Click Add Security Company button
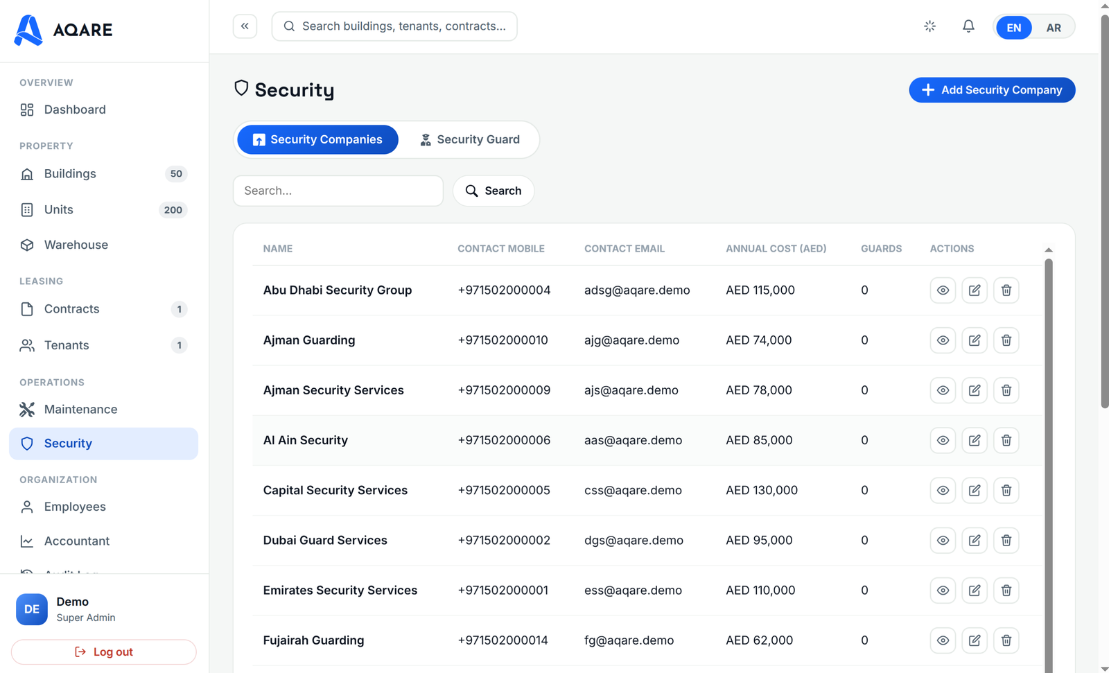The width and height of the screenshot is (1109, 673). pos(992,90)
